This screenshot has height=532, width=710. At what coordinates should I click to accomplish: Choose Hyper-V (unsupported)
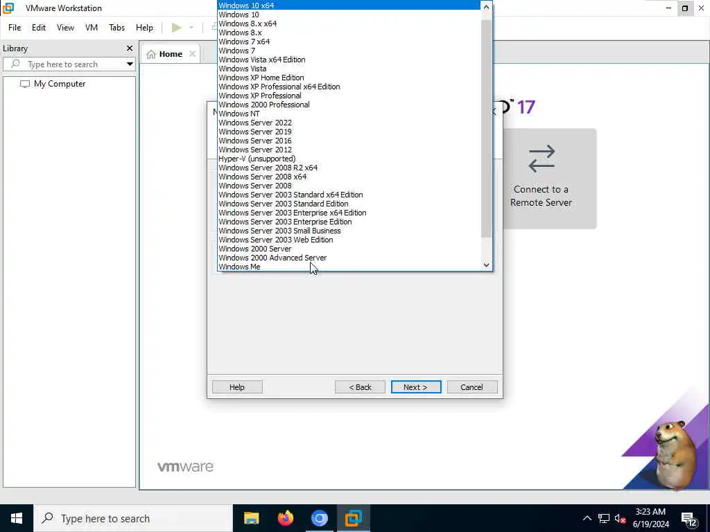coord(349,159)
